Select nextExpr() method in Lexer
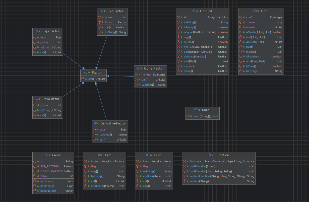 (53, 186)
